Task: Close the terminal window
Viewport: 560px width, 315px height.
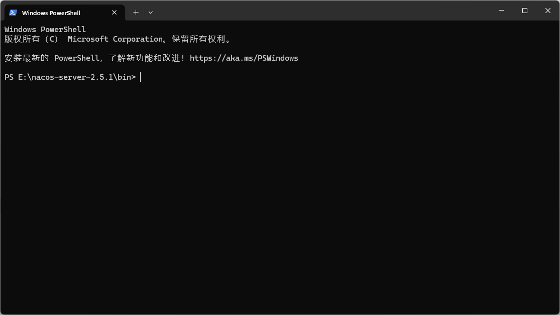Action: click(x=548, y=11)
